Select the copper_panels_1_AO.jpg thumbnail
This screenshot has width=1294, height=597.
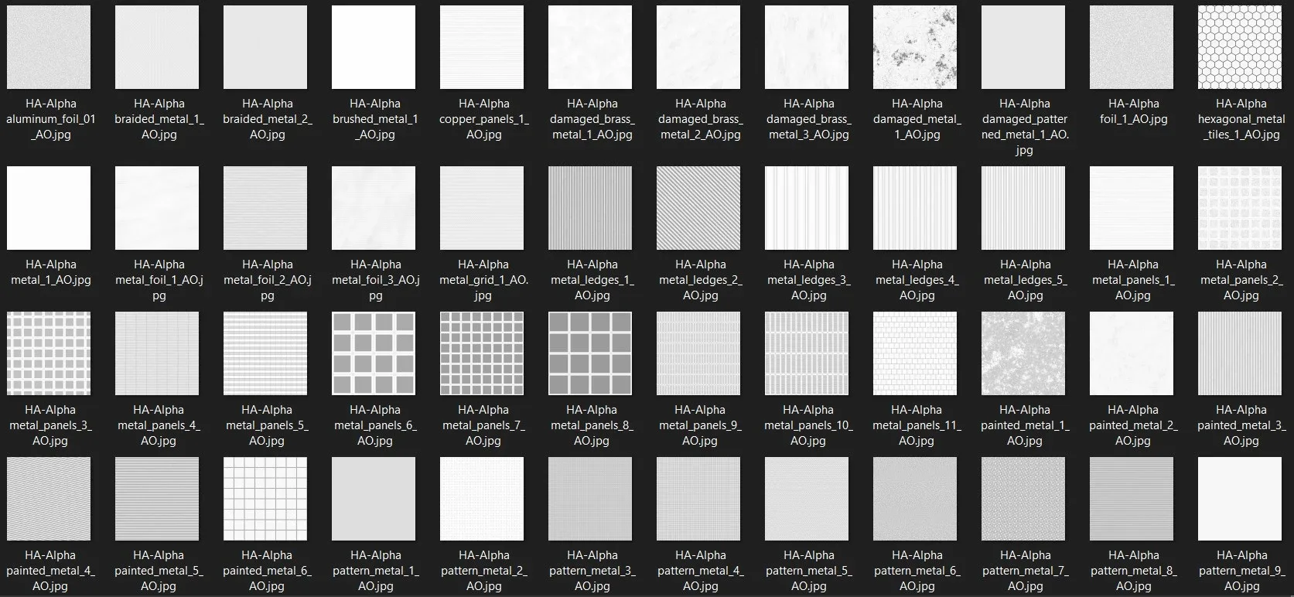(482, 47)
